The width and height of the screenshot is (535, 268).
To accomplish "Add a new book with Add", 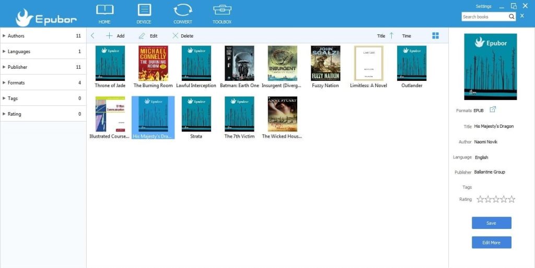I will pos(115,36).
